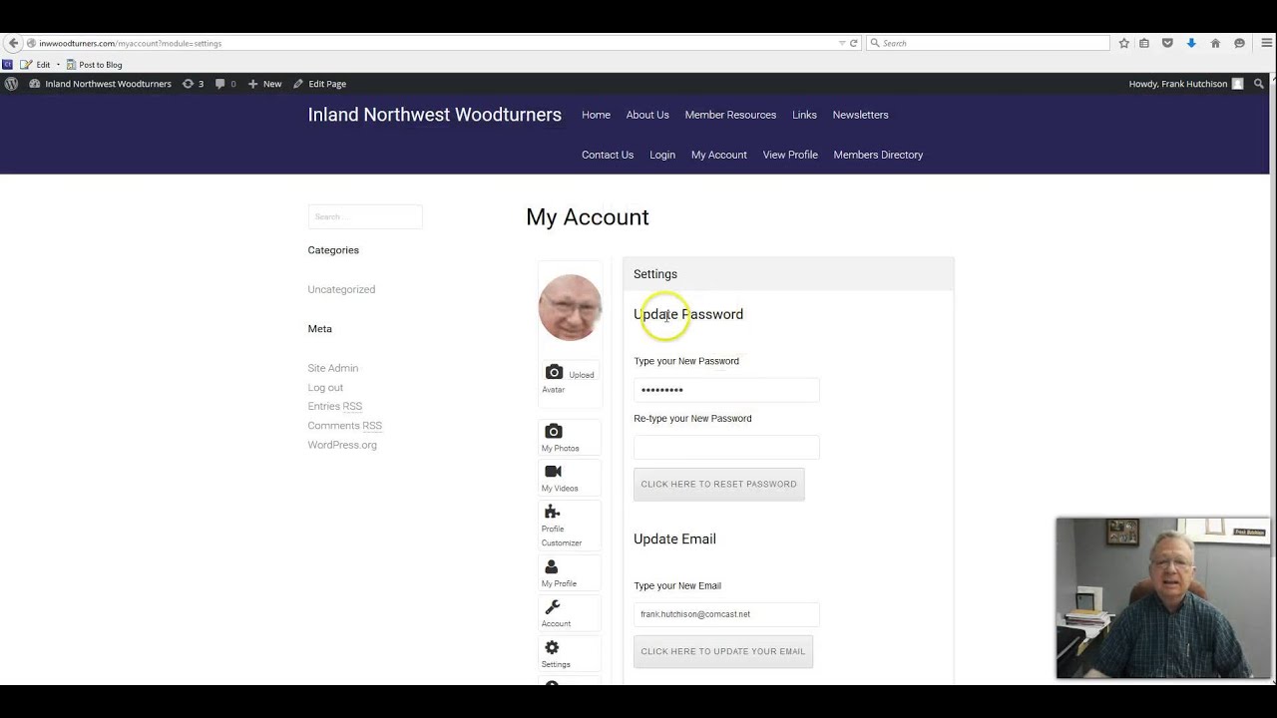Click the webcam video overlay of presenter
Image resolution: width=1277 pixels, height=718 pixels.
(1163, 597)
